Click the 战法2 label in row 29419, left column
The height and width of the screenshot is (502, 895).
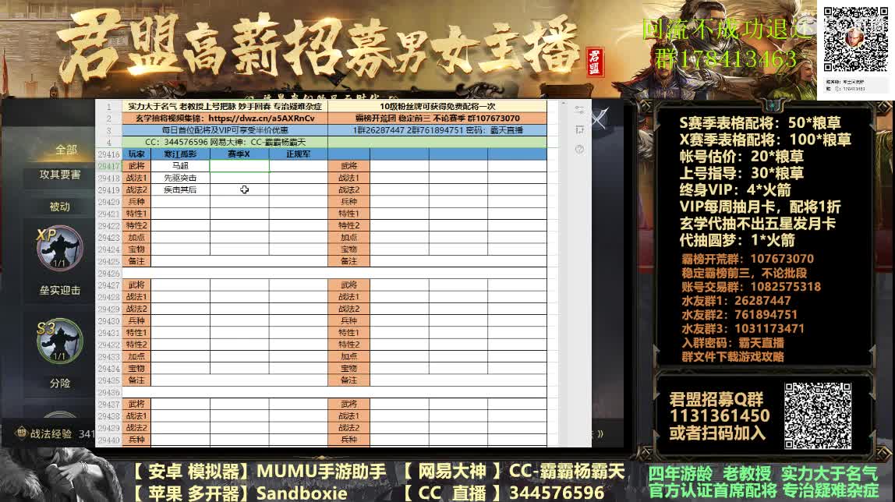pos(136,190)
